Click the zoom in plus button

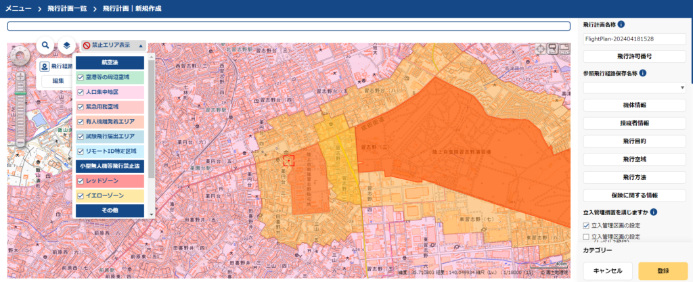click(x=20, y=76)
